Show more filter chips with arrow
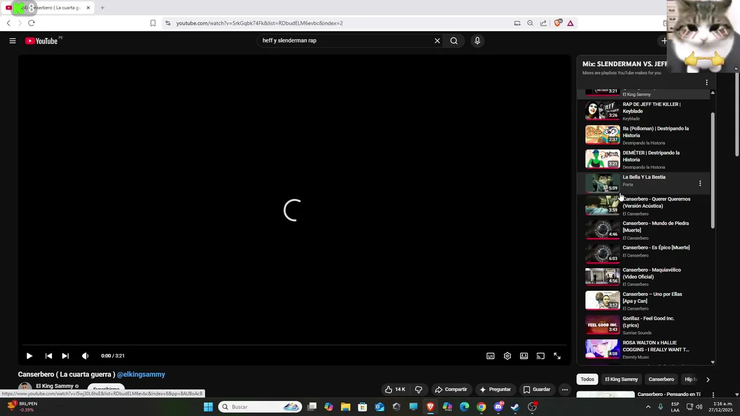This screenshot has width=740, height=416. pos(708,380)
